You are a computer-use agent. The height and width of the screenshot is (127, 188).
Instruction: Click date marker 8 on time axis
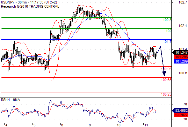coord(62,125)
